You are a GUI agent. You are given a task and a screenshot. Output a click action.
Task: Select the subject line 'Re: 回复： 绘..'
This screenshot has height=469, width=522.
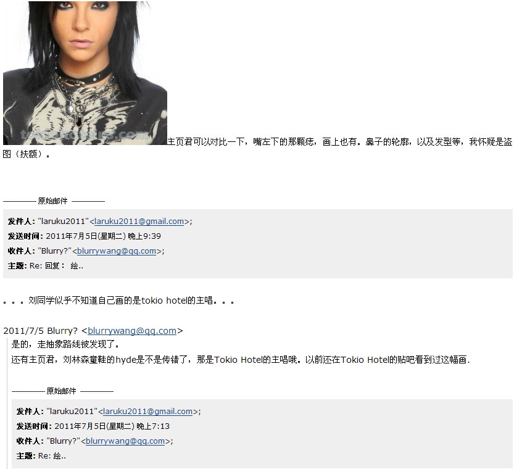pyautogui.click(x=57, y=266)
